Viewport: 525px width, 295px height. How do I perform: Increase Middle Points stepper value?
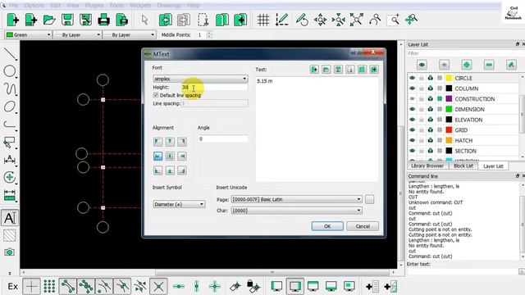click(209, 33)
